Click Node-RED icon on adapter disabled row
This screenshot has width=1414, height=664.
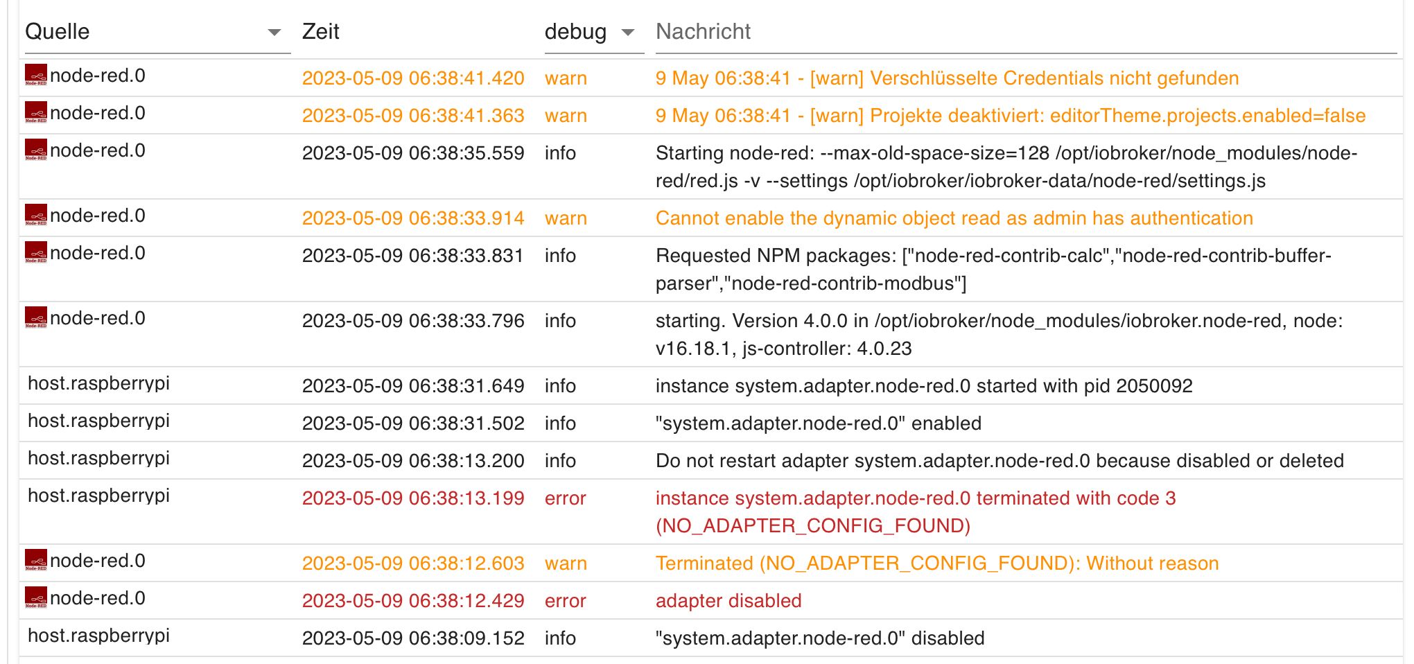click(x=36, y=597)
